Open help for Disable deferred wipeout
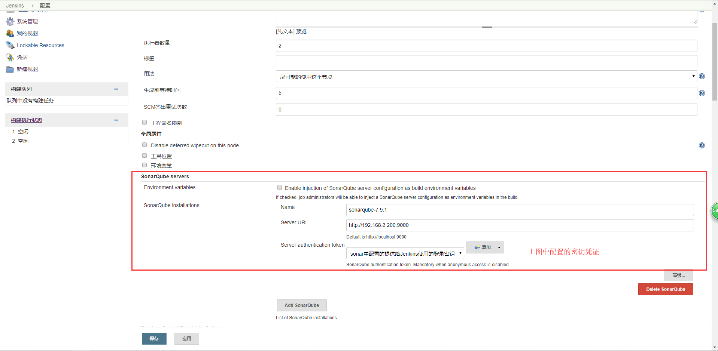The height and width of the screenshot is (351, 718). coord(702,145)
